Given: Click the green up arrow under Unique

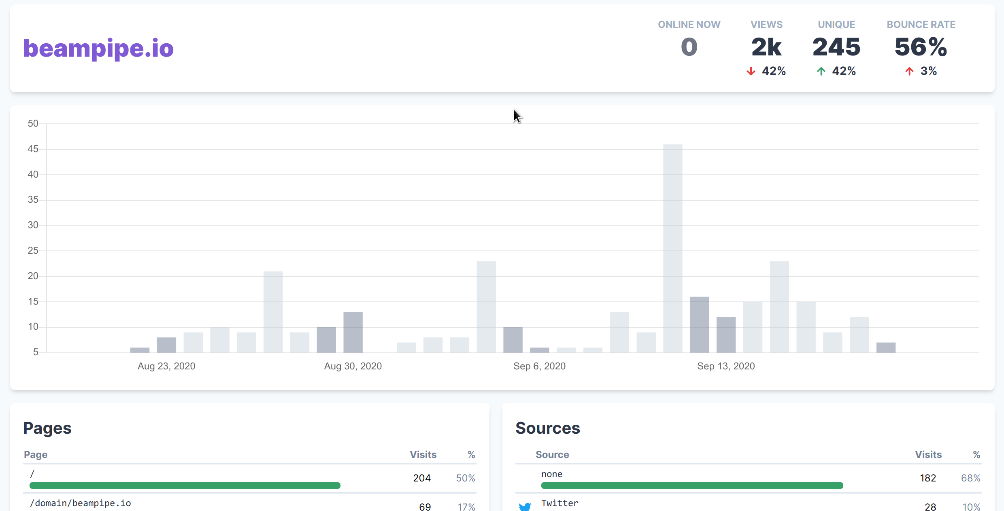Looking at the screenshot, I should tap(821, 71).
